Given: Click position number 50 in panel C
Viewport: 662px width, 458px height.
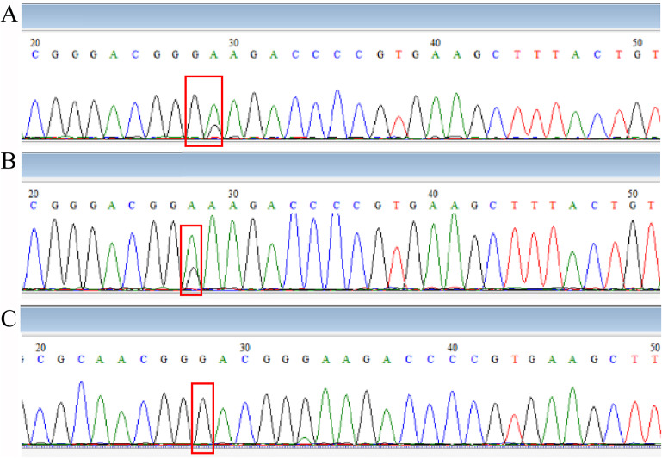Looking at the screenshot, I should 655,348.
